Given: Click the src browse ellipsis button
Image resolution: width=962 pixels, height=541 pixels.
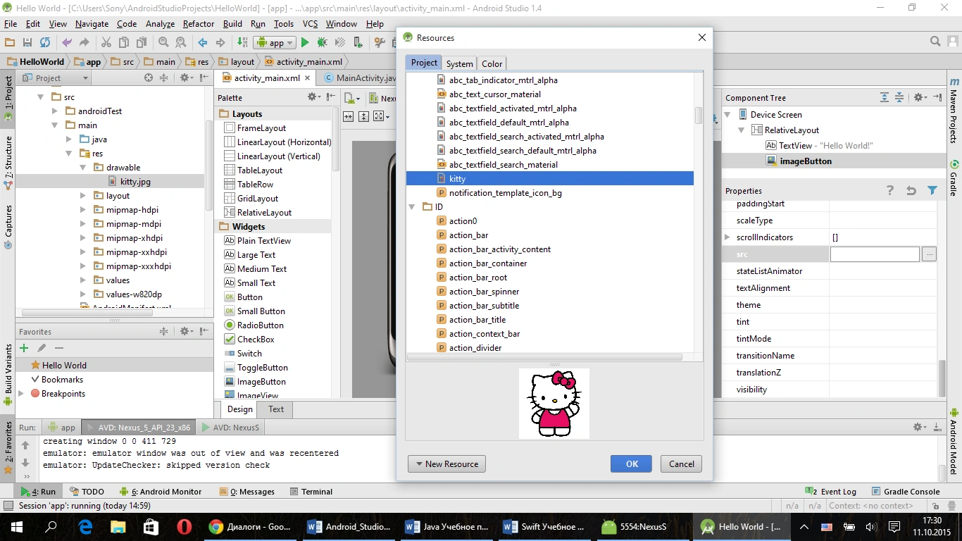Looking at the screenshot, I should pos(930,254).
